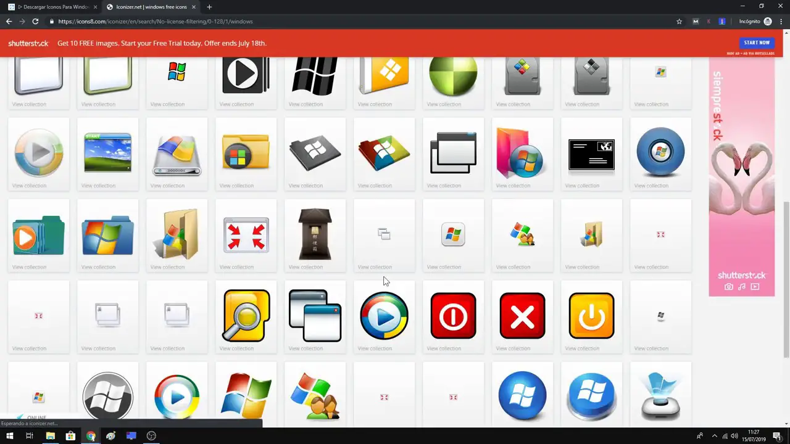The image size is (790, 444).
Task: Click the browser back arrow
Action: (9, 21)
